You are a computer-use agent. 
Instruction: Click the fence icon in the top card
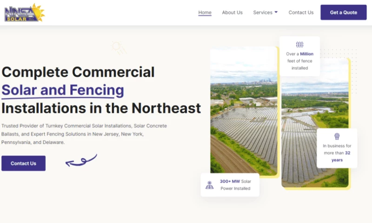[299, 45]
